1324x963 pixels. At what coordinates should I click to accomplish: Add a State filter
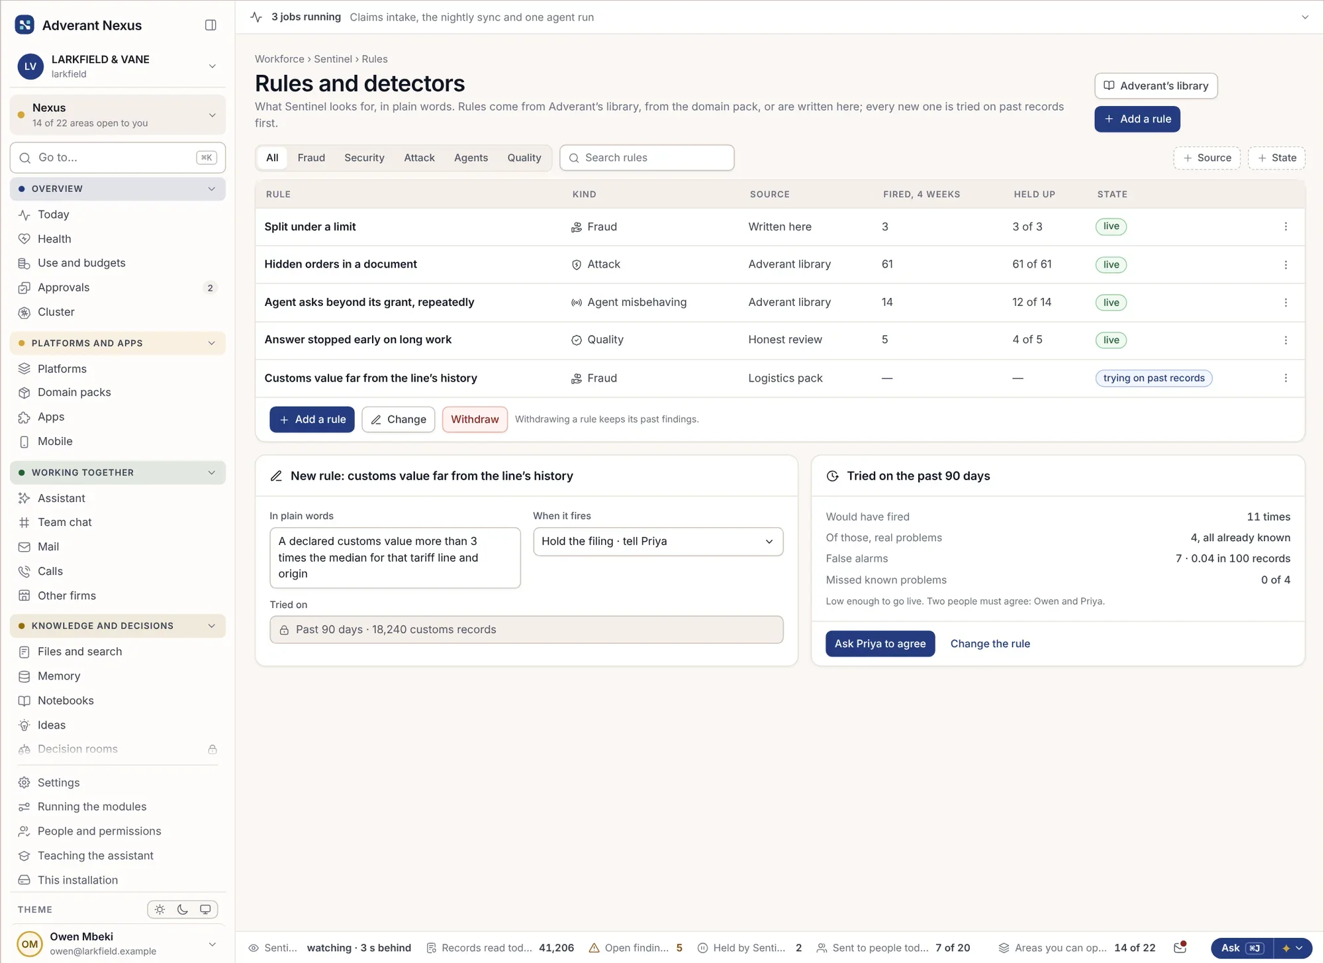[x=1277, y=158]
